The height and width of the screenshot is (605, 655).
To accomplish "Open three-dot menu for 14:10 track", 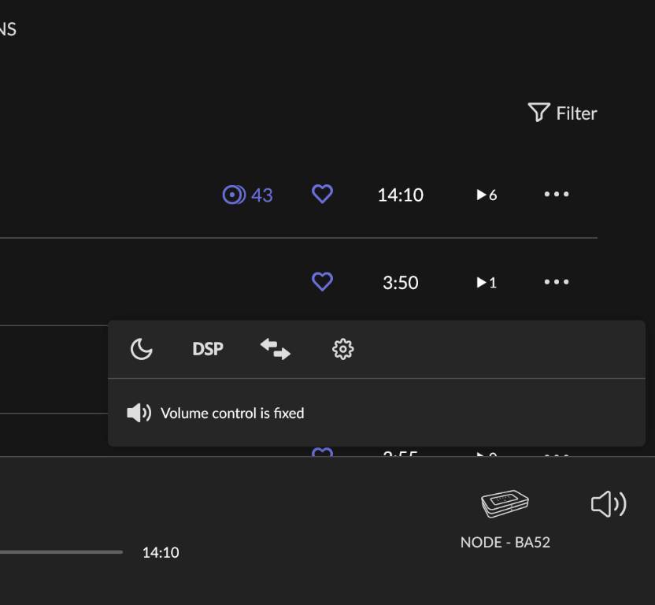I will pos(557,194).
